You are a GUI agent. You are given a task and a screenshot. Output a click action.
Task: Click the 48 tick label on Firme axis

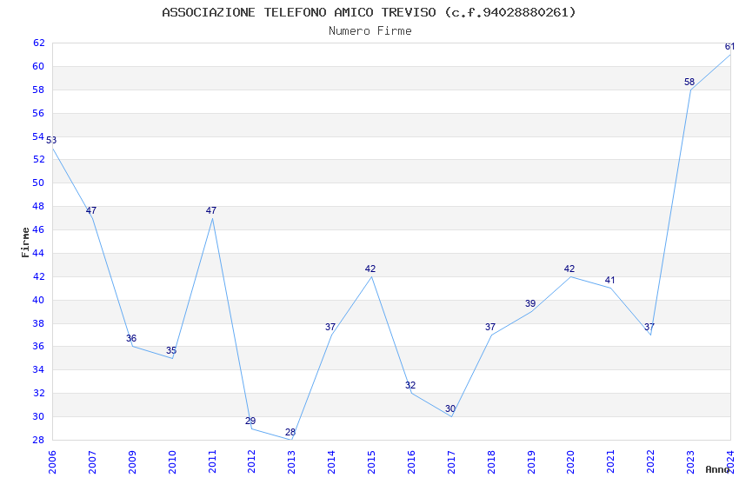[38, 206]
